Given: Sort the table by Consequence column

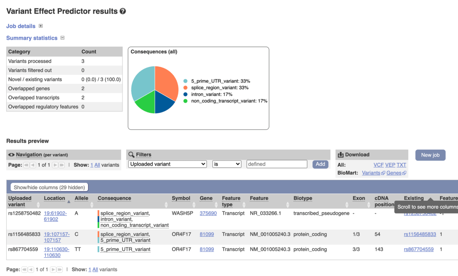Looking at the screenshot, I should point(165,204).
